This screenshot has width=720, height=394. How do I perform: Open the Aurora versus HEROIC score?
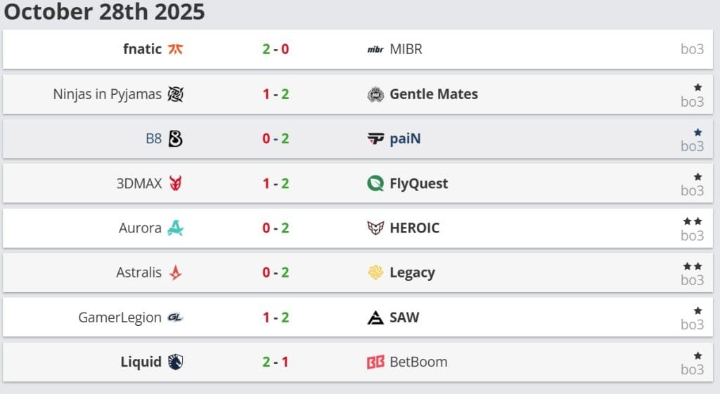click(276, 228)
